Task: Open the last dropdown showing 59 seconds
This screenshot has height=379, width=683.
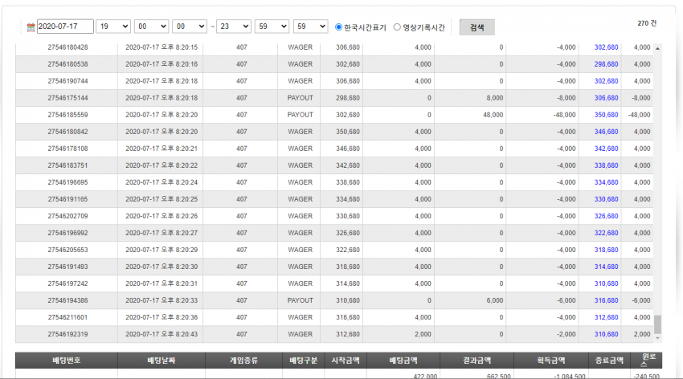Action: pos(311,26)
